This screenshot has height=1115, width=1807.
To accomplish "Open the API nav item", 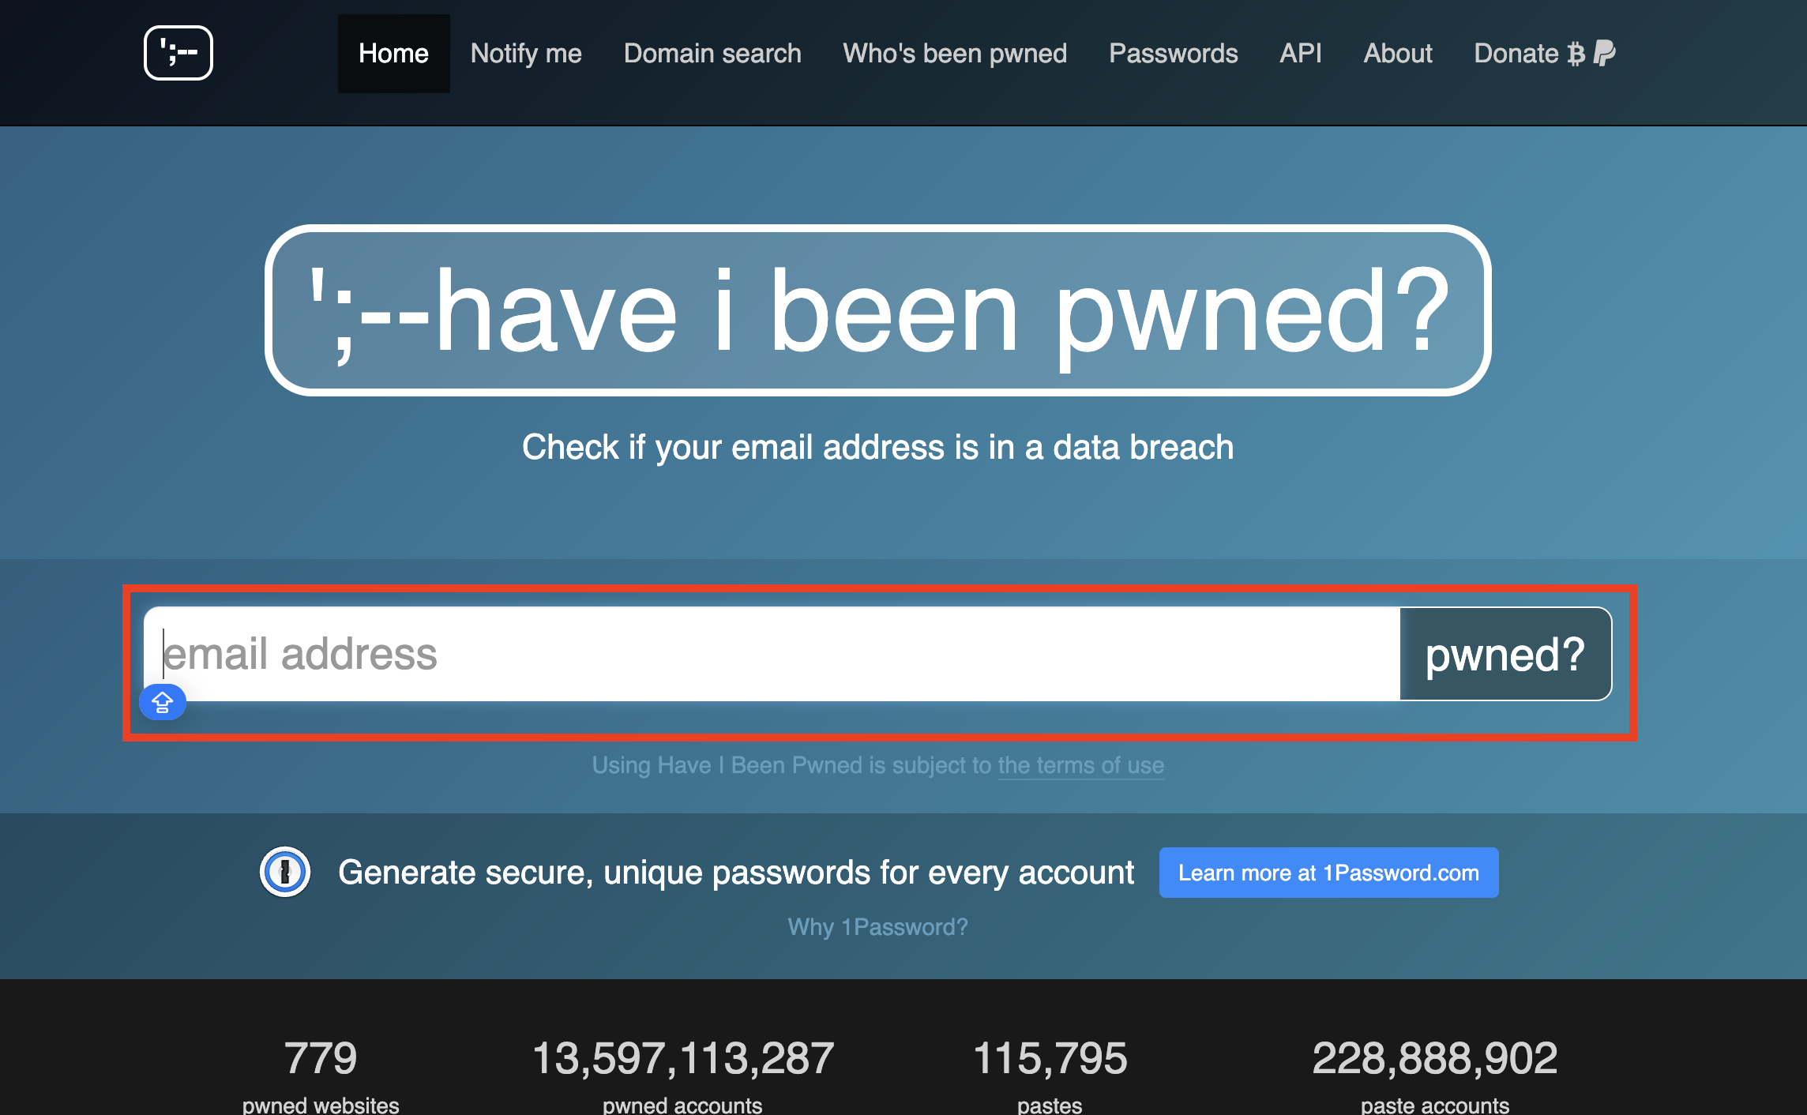I will 1300,53.
